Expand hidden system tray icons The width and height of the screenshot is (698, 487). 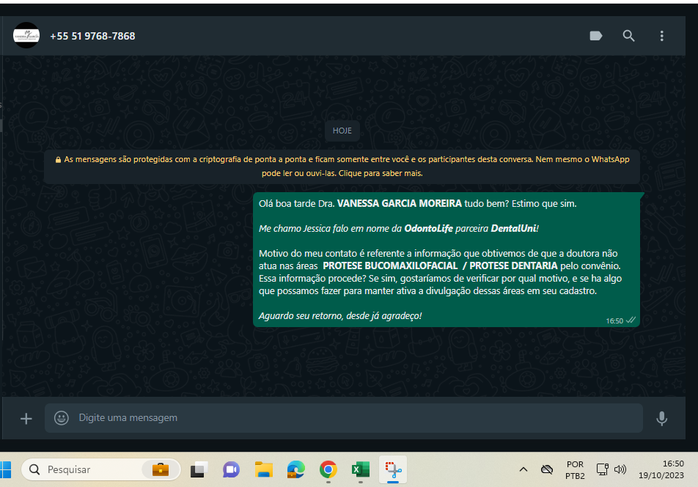click(x=523, y=469)
